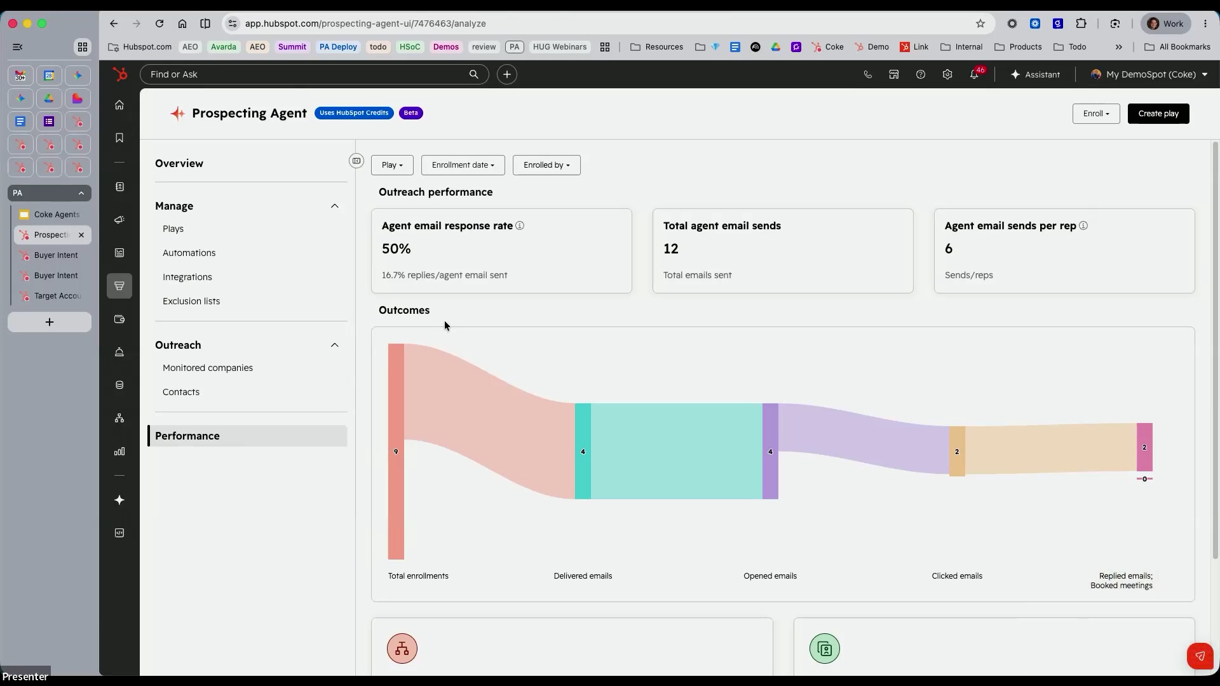The image size is (1220, 686).
Task: Collapse the Outreach section chevron
Action: point(335,345)
